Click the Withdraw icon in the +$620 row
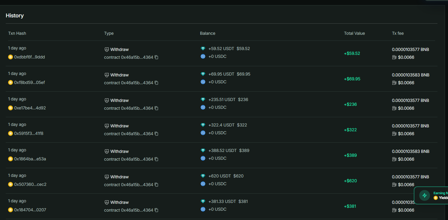This screenshot has height=220, width=448. point(107,177)
